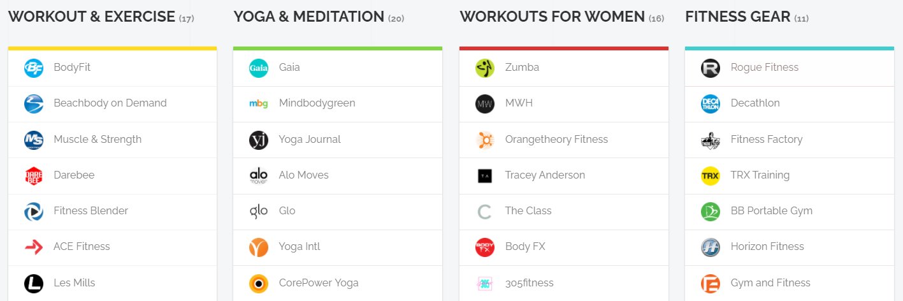Select the Workout & Exercise category heading

coord(91,17)
